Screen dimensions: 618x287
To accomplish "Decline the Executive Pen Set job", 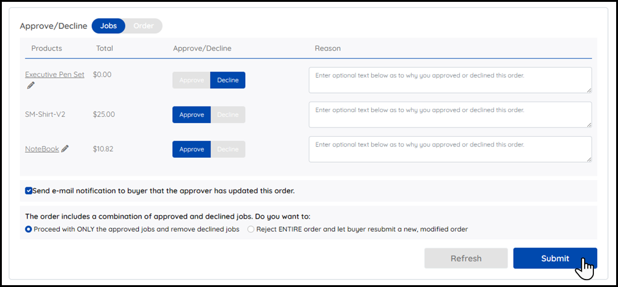I will 228,80.
